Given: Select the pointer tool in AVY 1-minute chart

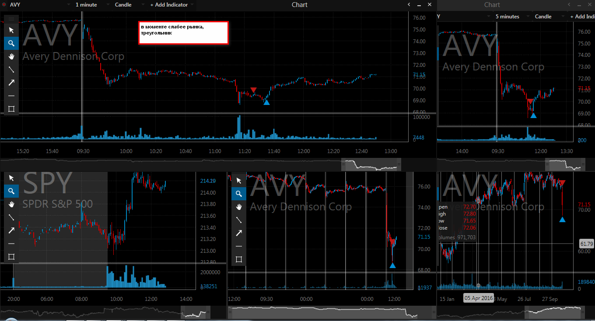Looking at the screenshot, I should point(11,30).
